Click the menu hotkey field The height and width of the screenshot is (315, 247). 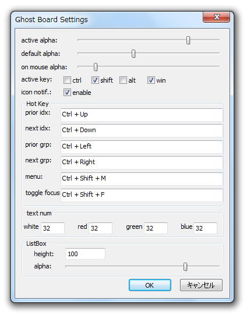point(142,179)
